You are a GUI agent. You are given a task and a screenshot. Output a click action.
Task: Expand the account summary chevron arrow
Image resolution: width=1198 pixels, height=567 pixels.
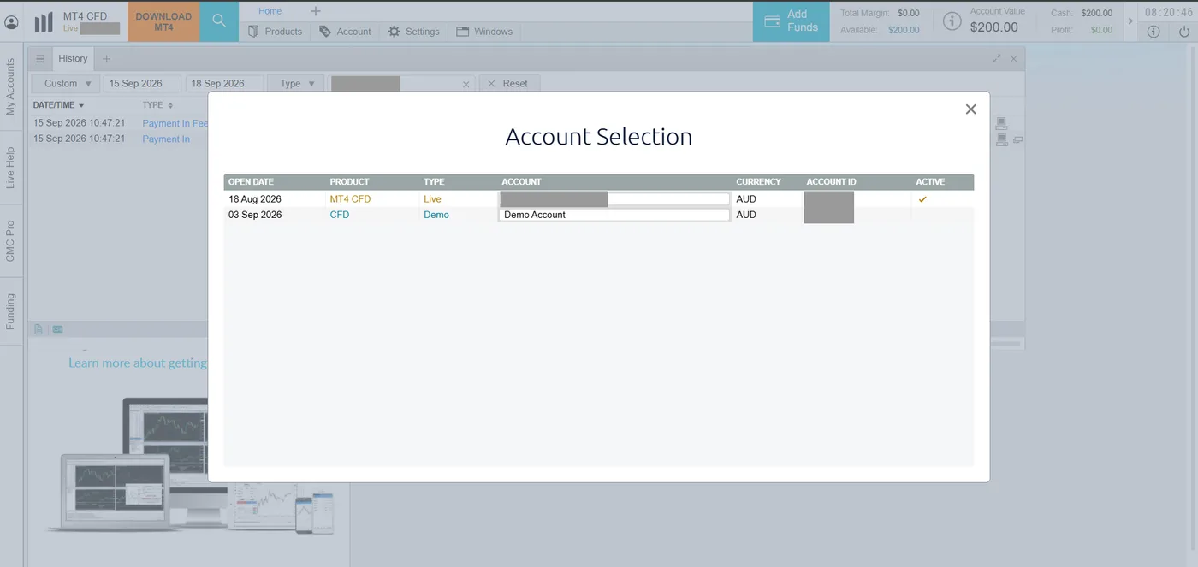coord(1130,21)
